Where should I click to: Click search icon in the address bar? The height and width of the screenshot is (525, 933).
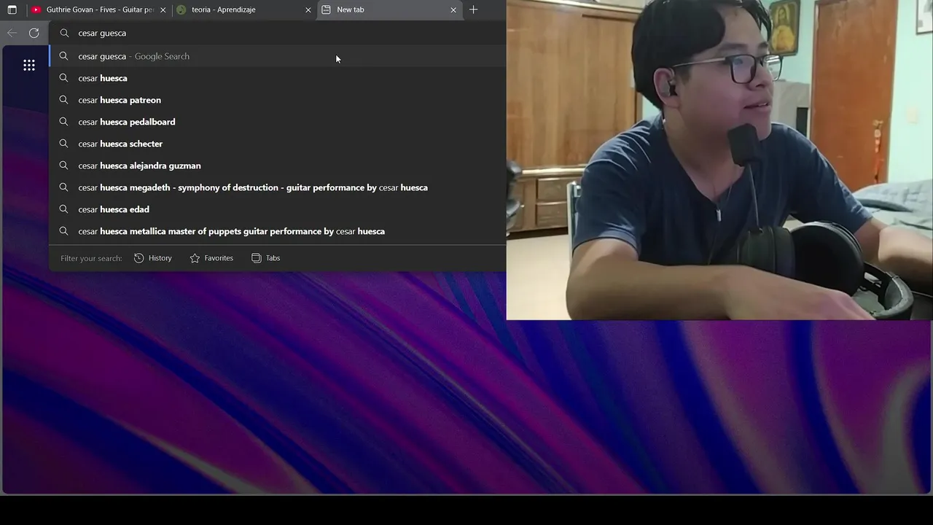click(x=64, y=33)
